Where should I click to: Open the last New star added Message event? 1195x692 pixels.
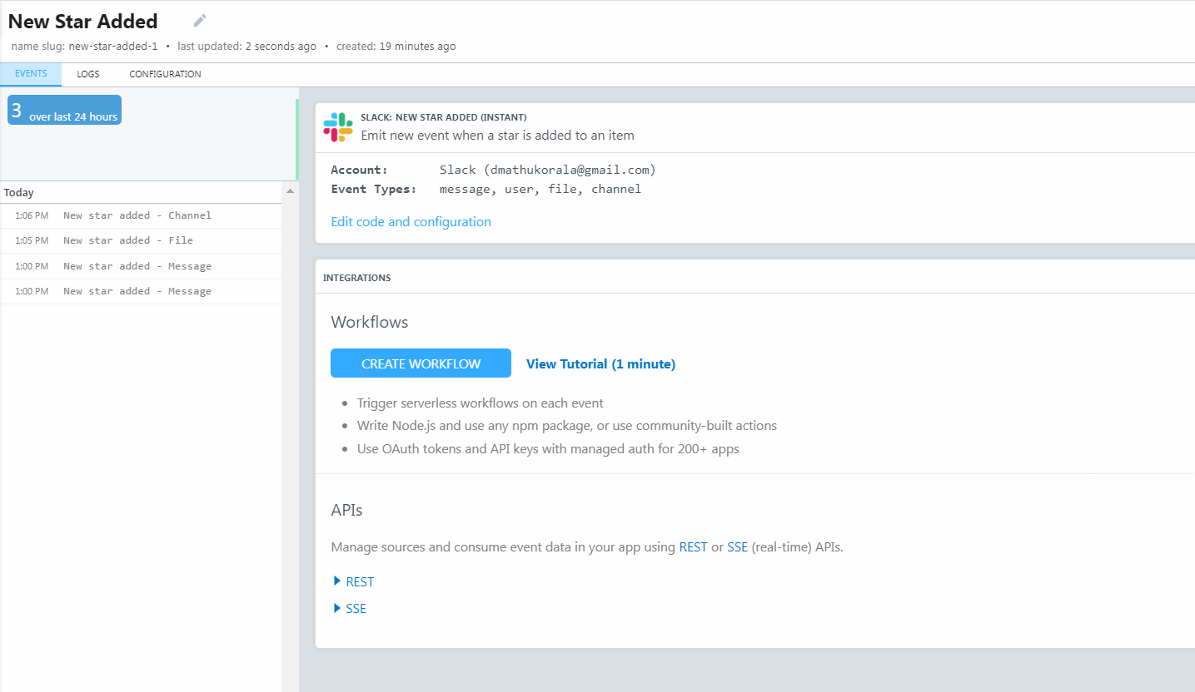[141, 291]
